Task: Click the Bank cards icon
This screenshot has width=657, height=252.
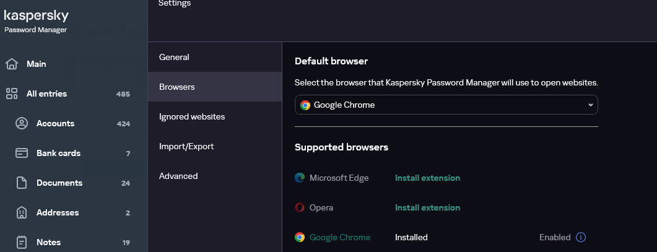Action: pyautogui.click(x=22, y=153)
